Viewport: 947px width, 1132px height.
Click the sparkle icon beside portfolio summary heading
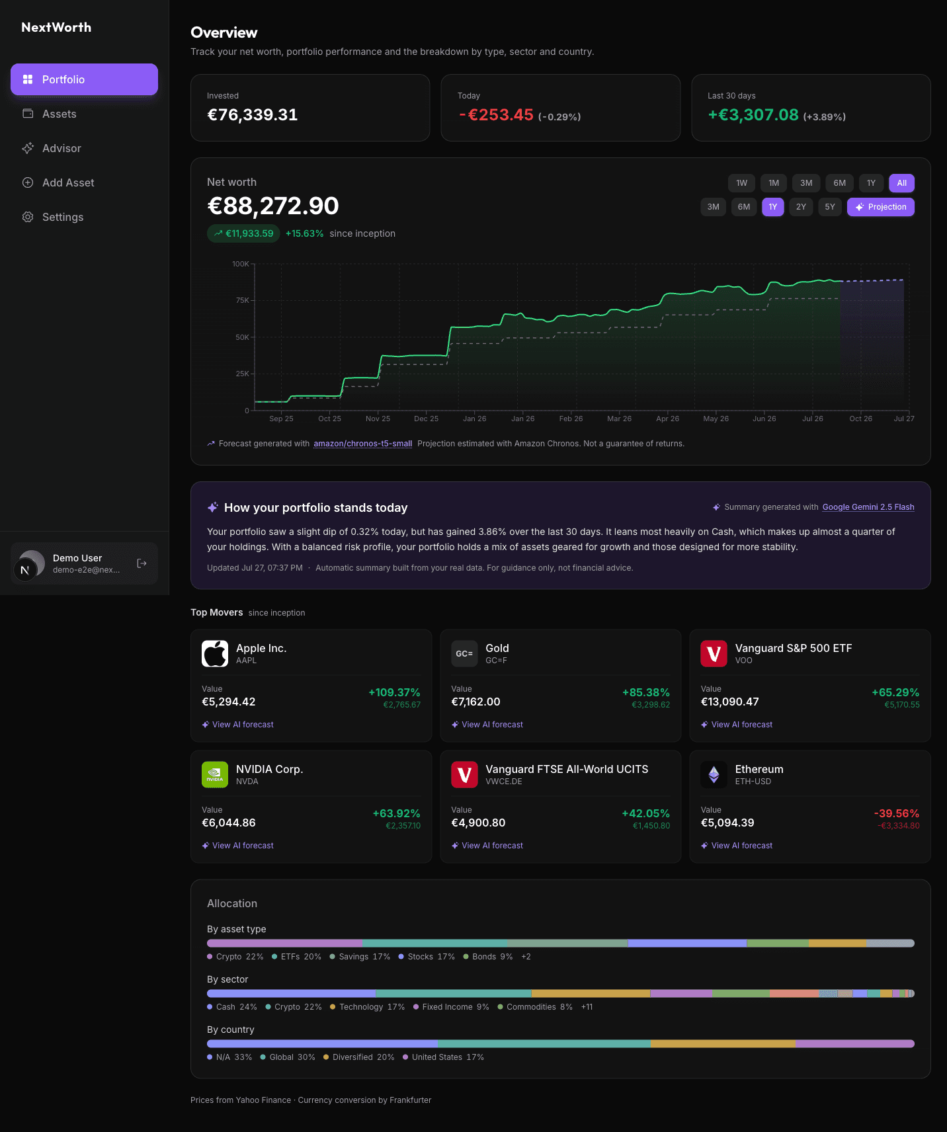click(x=213, y=507)
